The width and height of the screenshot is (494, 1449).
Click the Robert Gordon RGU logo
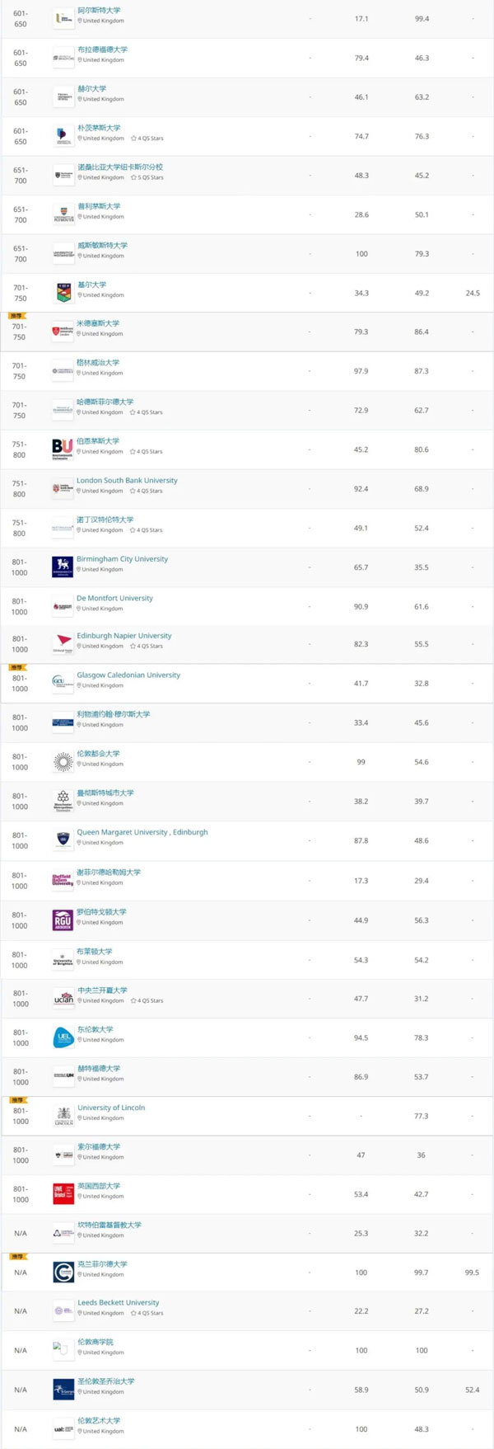coord(63,920)
